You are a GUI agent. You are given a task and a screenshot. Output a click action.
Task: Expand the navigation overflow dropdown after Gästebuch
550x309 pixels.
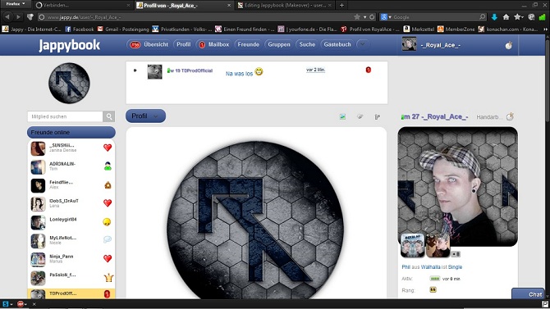pos(363,44)
